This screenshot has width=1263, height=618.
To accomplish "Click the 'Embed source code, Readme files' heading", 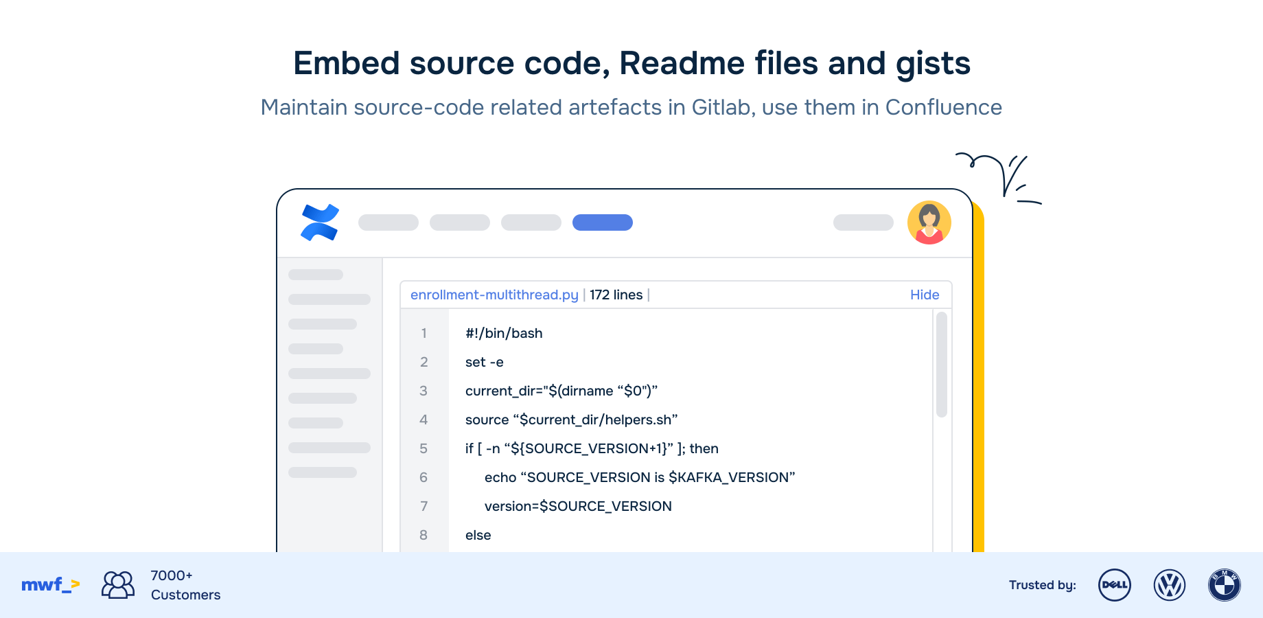I will point(631,63).
